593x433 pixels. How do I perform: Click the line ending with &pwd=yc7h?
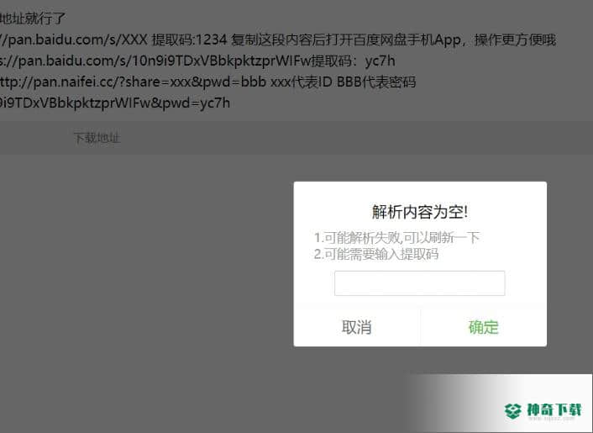pos(115,103)
